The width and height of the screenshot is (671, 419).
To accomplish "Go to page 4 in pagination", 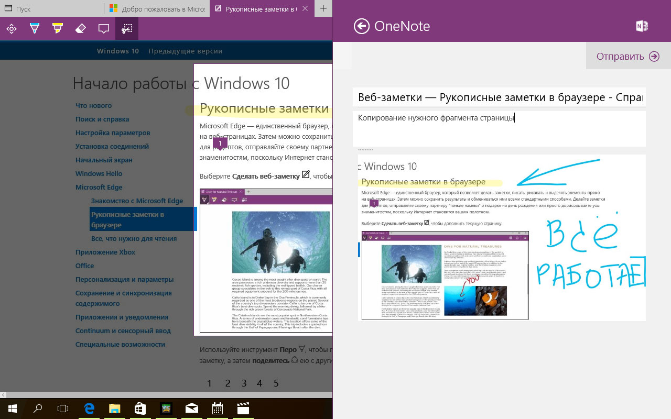I will pyautogui.click(x=259, y=383).
